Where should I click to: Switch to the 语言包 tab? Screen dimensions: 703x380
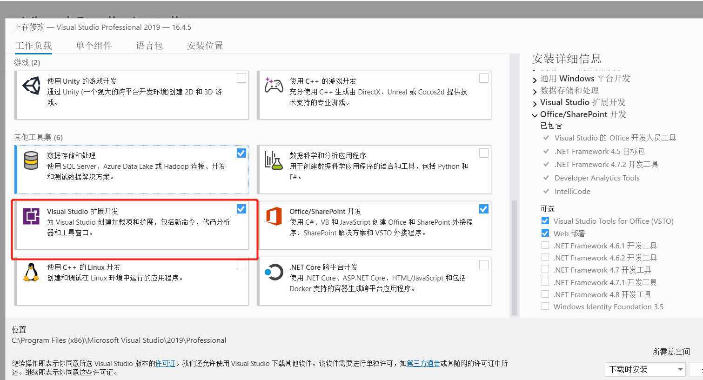[149, 46]
